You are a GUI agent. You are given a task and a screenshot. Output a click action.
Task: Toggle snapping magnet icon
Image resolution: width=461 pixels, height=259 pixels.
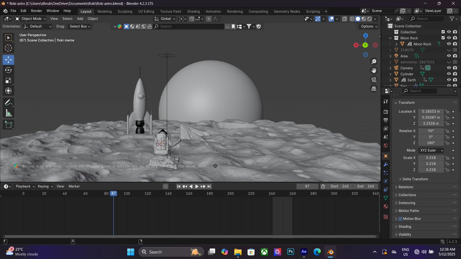click(191, 19)
